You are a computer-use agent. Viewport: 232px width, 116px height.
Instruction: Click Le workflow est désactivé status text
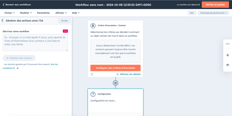[x=188, y=5]
